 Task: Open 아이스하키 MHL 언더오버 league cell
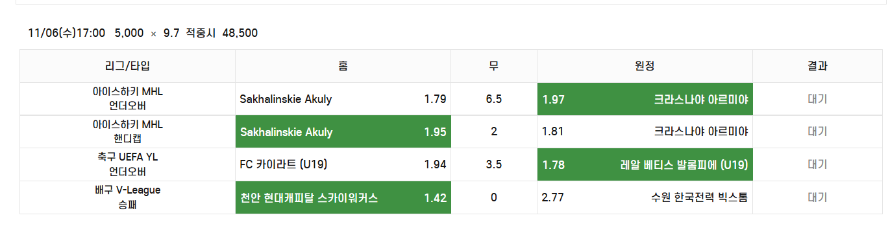127,99
